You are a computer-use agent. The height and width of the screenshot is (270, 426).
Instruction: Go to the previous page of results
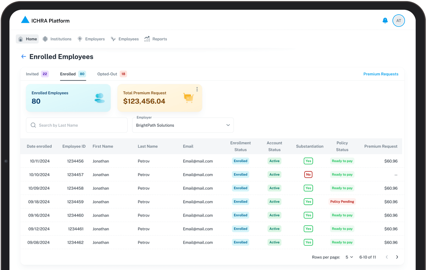(x=387, y=257)
